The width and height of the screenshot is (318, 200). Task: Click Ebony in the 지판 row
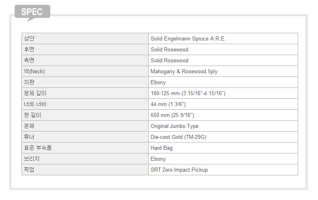pyautogui.click(x=158, y=83)
